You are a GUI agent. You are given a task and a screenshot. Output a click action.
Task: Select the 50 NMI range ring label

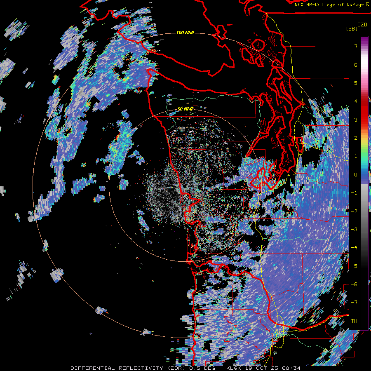[x=185, y=109]
